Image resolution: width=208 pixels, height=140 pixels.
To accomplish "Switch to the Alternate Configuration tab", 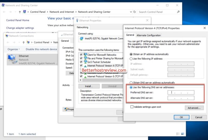I will point(148,35).
